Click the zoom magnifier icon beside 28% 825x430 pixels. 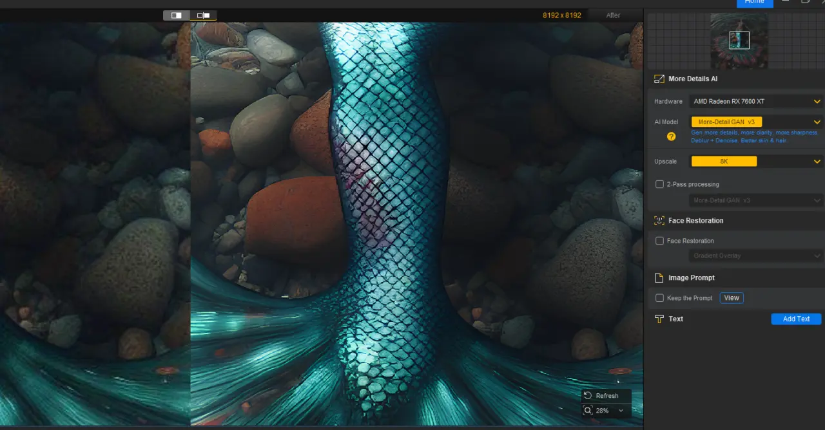(x=587, y=410)
